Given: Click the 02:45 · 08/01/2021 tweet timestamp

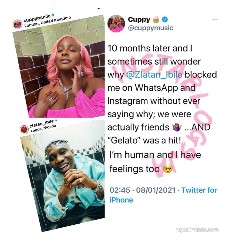Looking at the screenshot, I should point(143,190).
